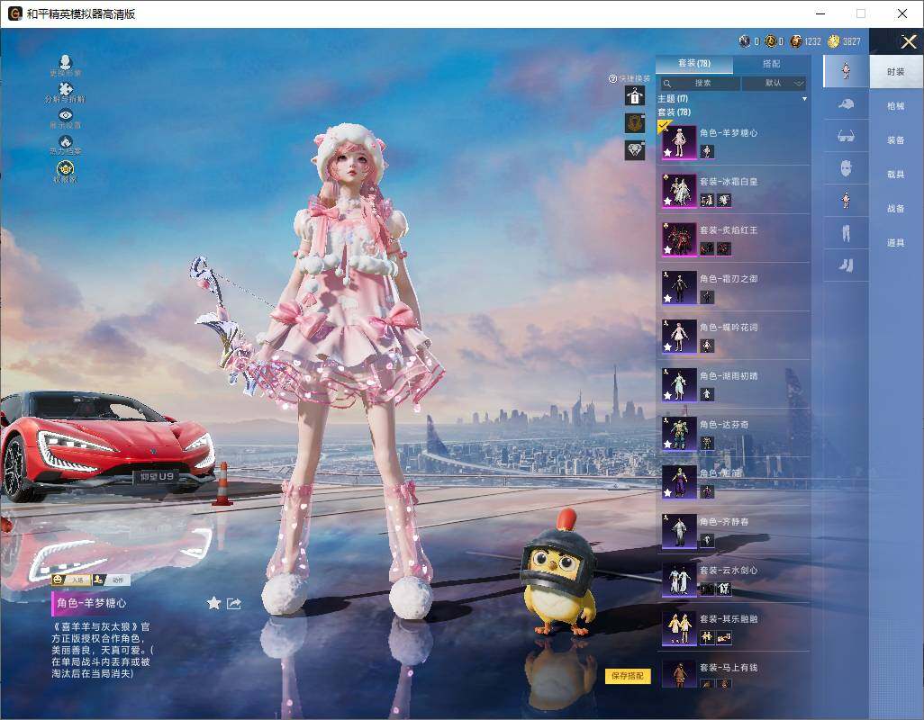
Task: Select outfit 套装-冰霜白皇 thumbnail
Action: [x=679, y=191]
